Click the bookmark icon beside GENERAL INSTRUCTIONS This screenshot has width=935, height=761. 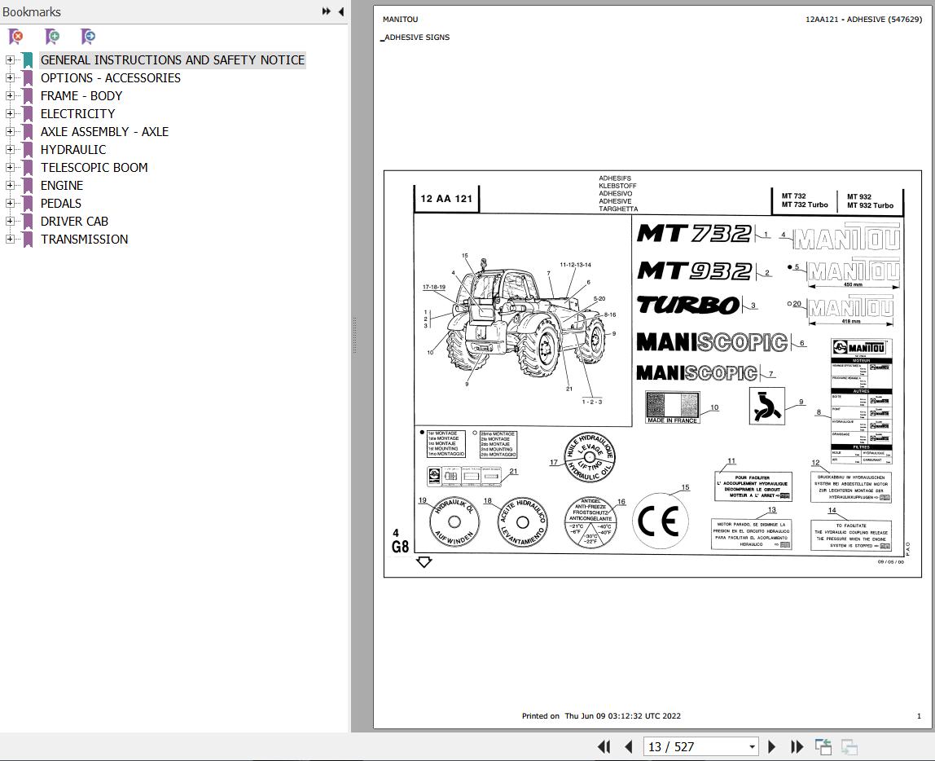click(x=28, y=60)
